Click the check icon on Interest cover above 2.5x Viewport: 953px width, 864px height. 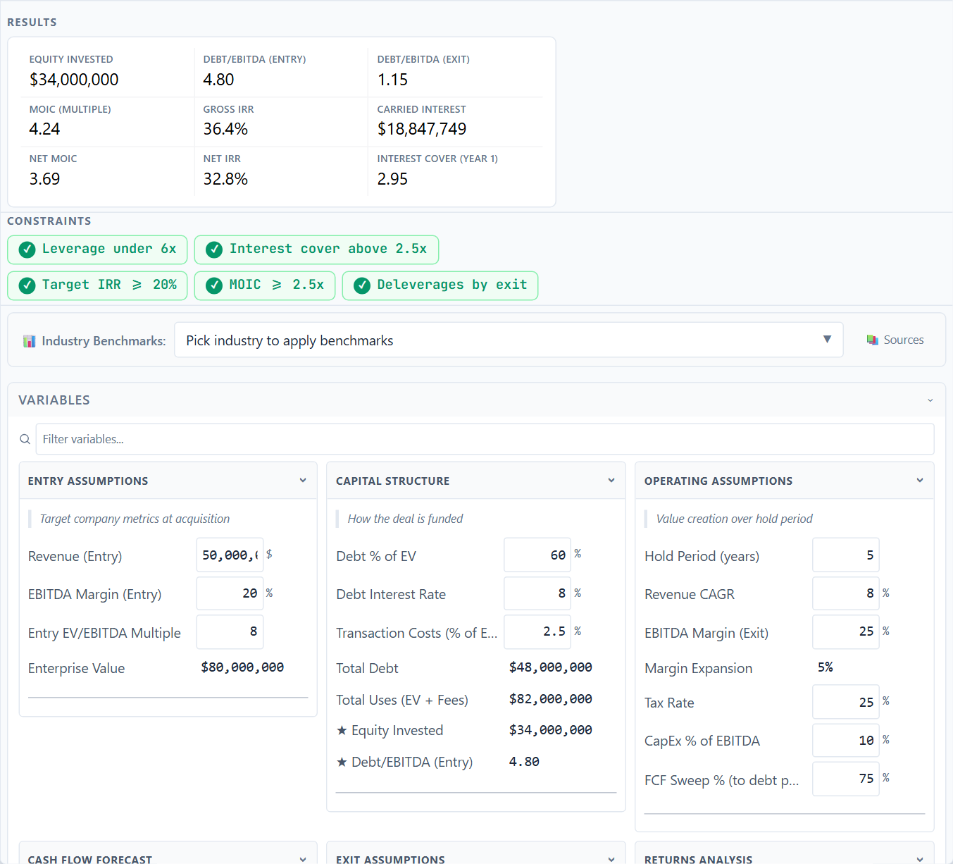[x=214, y=249]
